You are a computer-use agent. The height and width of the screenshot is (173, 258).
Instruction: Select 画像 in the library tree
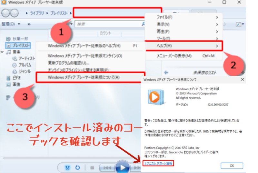tap(16, 84)
